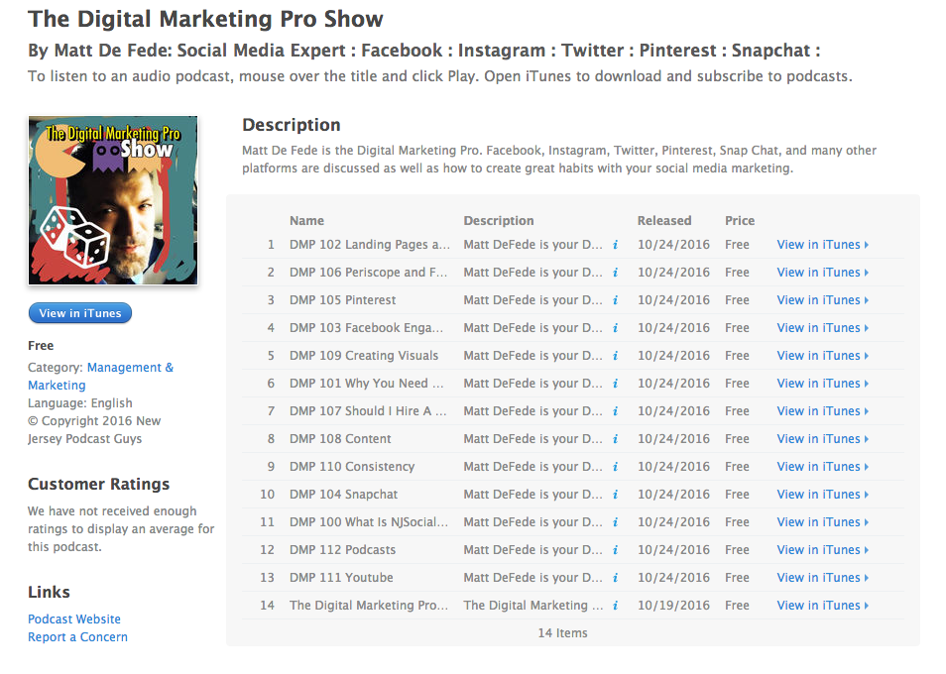The height and width of the screenshot is (674, 946).
Task: Show info for DMP 109 Creating Visuals
Action: tap(615, 355)
